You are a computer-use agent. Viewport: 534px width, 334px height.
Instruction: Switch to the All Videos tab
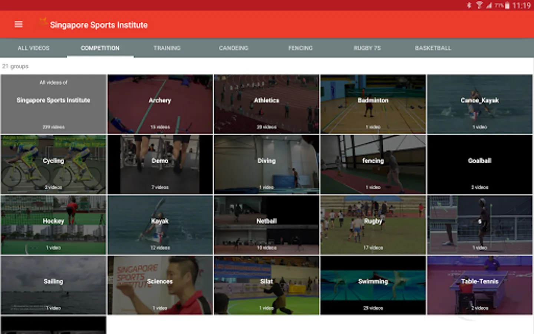(x=33, y=48)
